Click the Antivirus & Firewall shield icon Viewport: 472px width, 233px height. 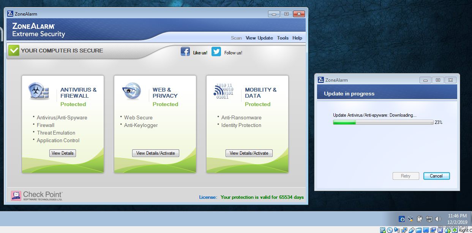point(39,92)
